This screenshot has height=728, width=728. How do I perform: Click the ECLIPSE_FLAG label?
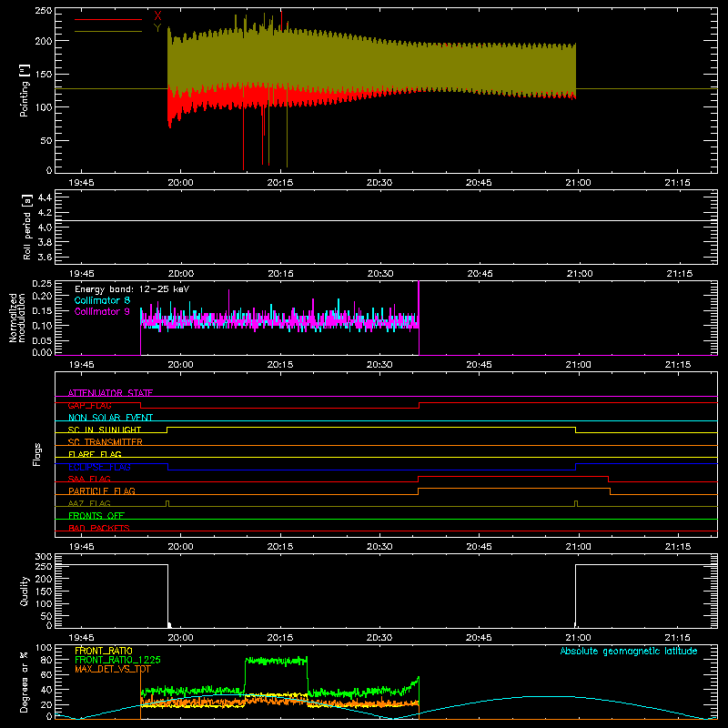click(x=99, y=467)
